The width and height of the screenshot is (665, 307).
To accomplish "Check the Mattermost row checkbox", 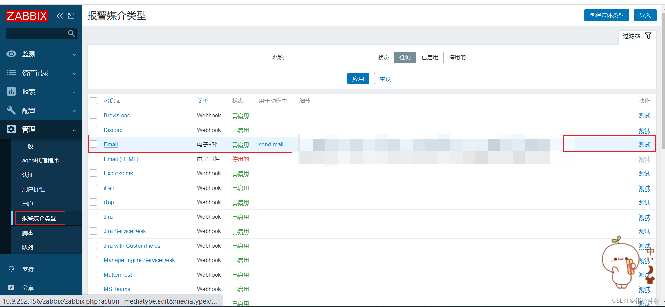I will 94,275.
